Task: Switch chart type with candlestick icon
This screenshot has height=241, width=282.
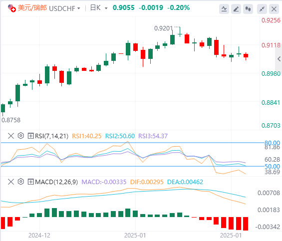Action: (x=248, y=9)
